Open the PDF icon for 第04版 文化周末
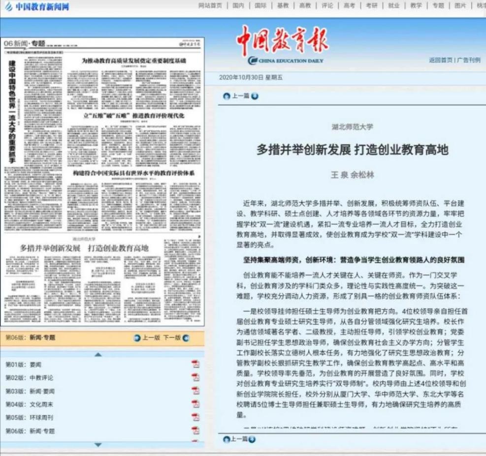This screenshot has height=456, width=486. click(195, 404)
